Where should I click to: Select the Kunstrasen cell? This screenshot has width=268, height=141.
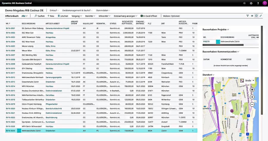[50, 122]
